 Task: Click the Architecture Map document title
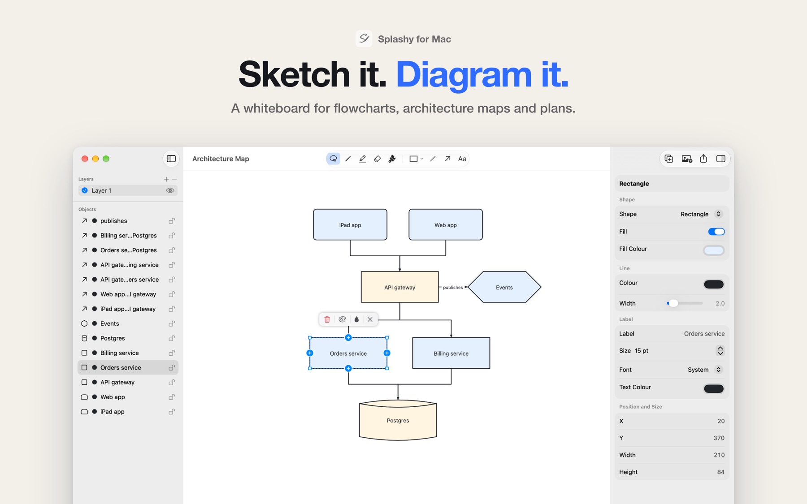tap(221, 159)
